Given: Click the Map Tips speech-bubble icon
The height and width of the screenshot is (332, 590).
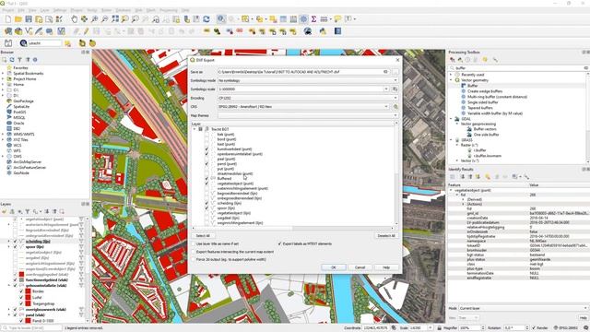Looking at the screenshot, I should click(x=337, y=18).
